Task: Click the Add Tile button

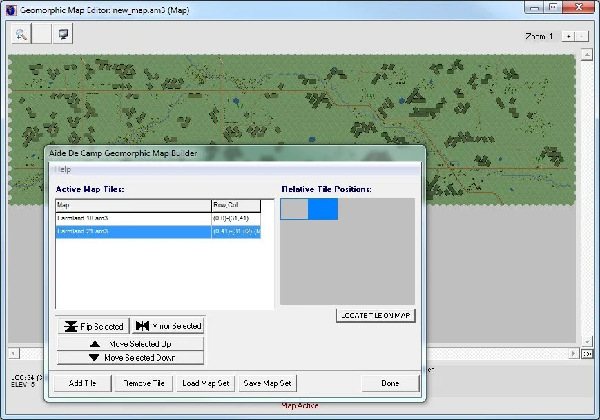Action: 82,383
